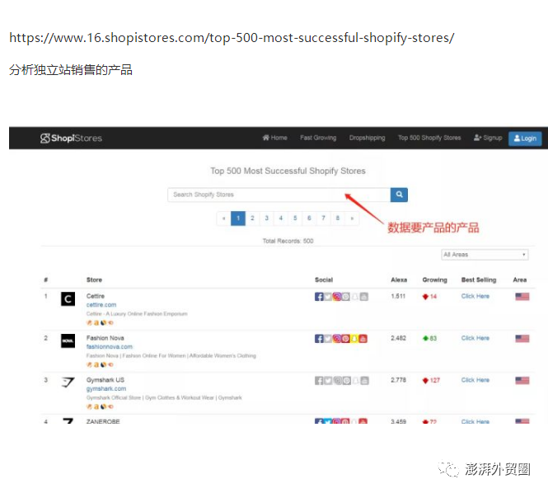Click the ShopiStores logo

coord(72,138)
